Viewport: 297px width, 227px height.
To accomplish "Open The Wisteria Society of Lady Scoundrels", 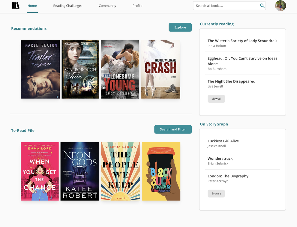I will coord(242,41).
